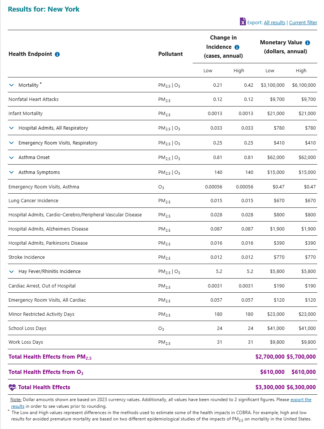The width and height of the screenshot is (324, 429).
Task: Click the heart icon by Total Health Effects
Action: click(x=12, y=387)
